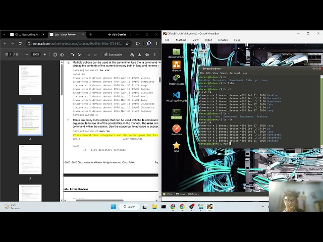323x242 pixels.
Task: Save the PDF to Google Drive
Action: [x=132, y=54]
